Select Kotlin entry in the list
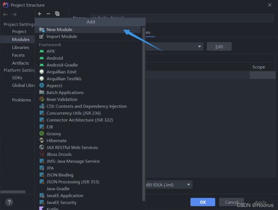This screenshot has width=278, height=210. pyautogui.click(x=88, y=208)
